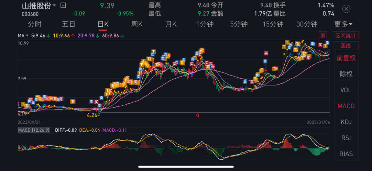Image resolution: width=372 pixels, height=171 pixels.
Task: Click the stock code 000680
Action: point(30,14)
